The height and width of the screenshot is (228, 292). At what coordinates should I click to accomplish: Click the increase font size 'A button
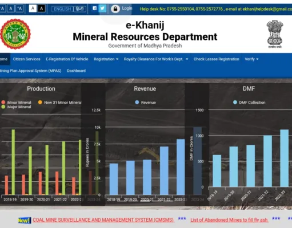(x=19, y=9)
